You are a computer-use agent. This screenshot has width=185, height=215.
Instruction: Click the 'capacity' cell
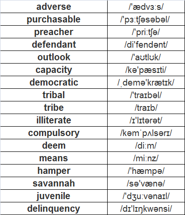54,70
